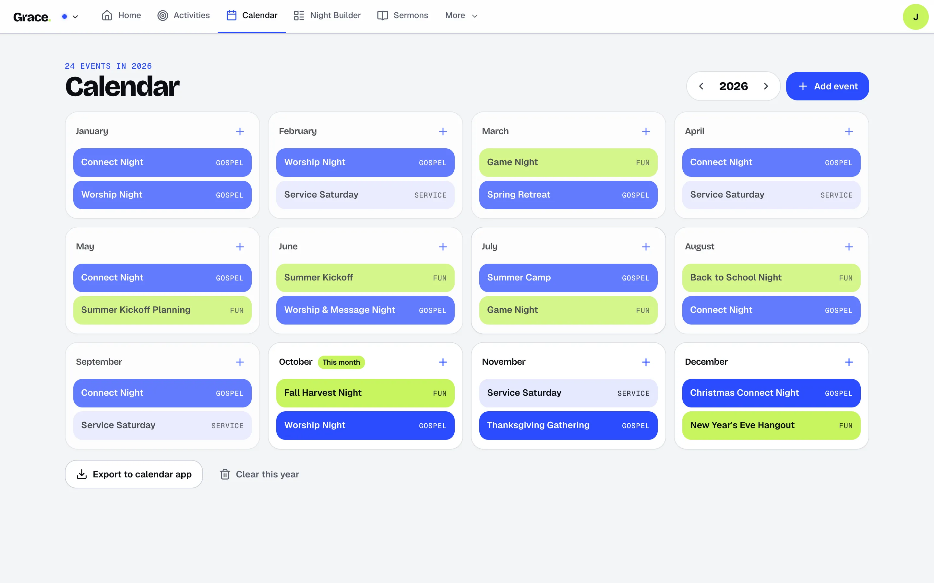The image size is (934, 583).
Task: Expand the More navigation menu
Action: tap(461, 16)
